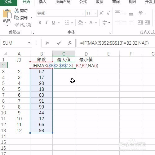The image size is (155, 155).
Task: Toggle Italic formatting
Action: tap(46, 23)
